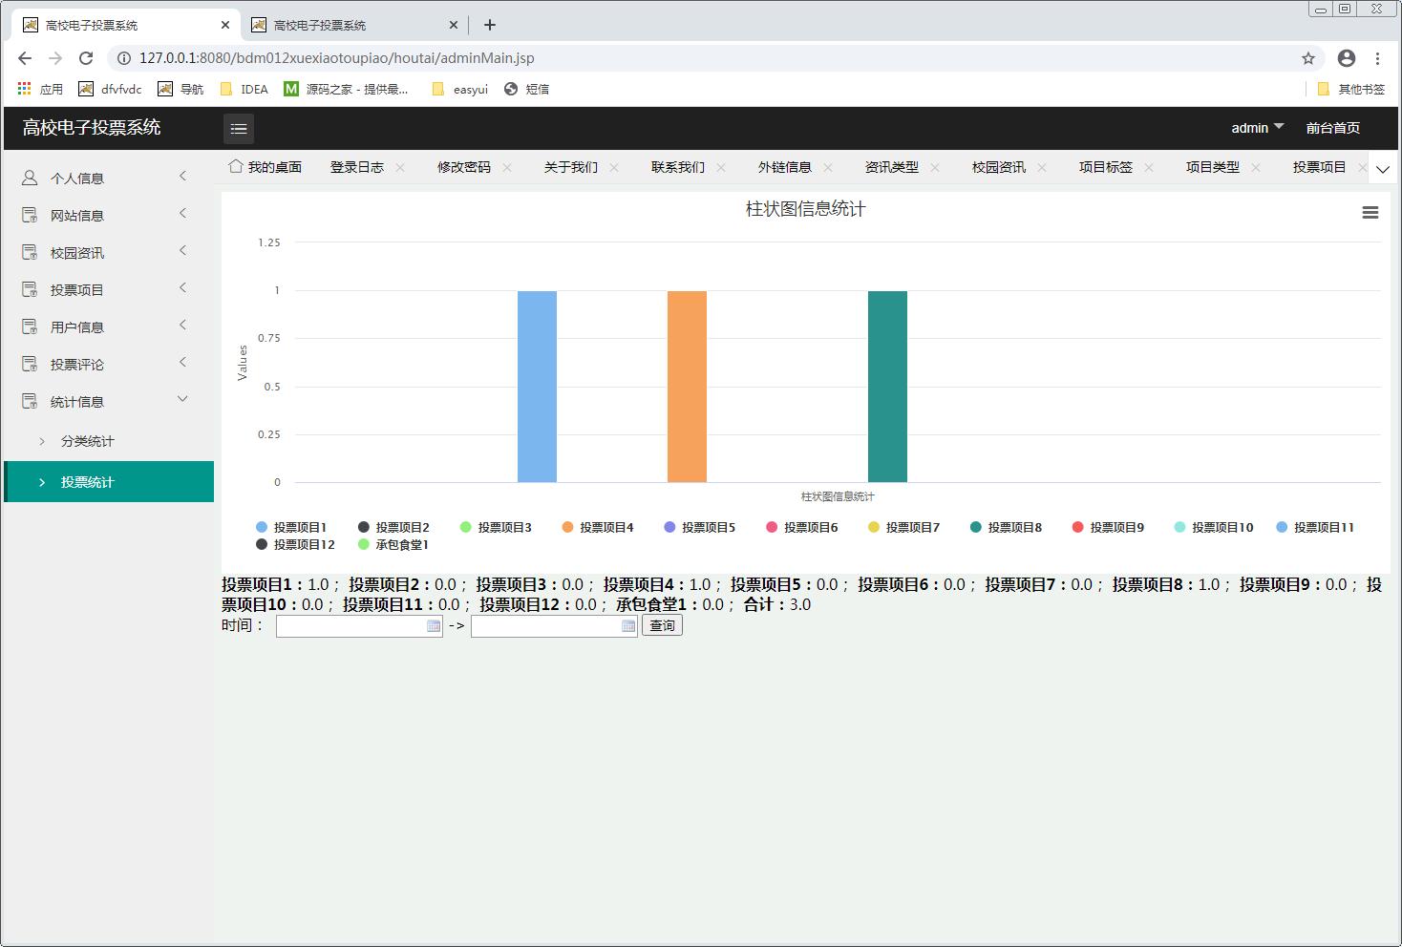Toggle the sidebar hamburger menu button

pos(239,128)
